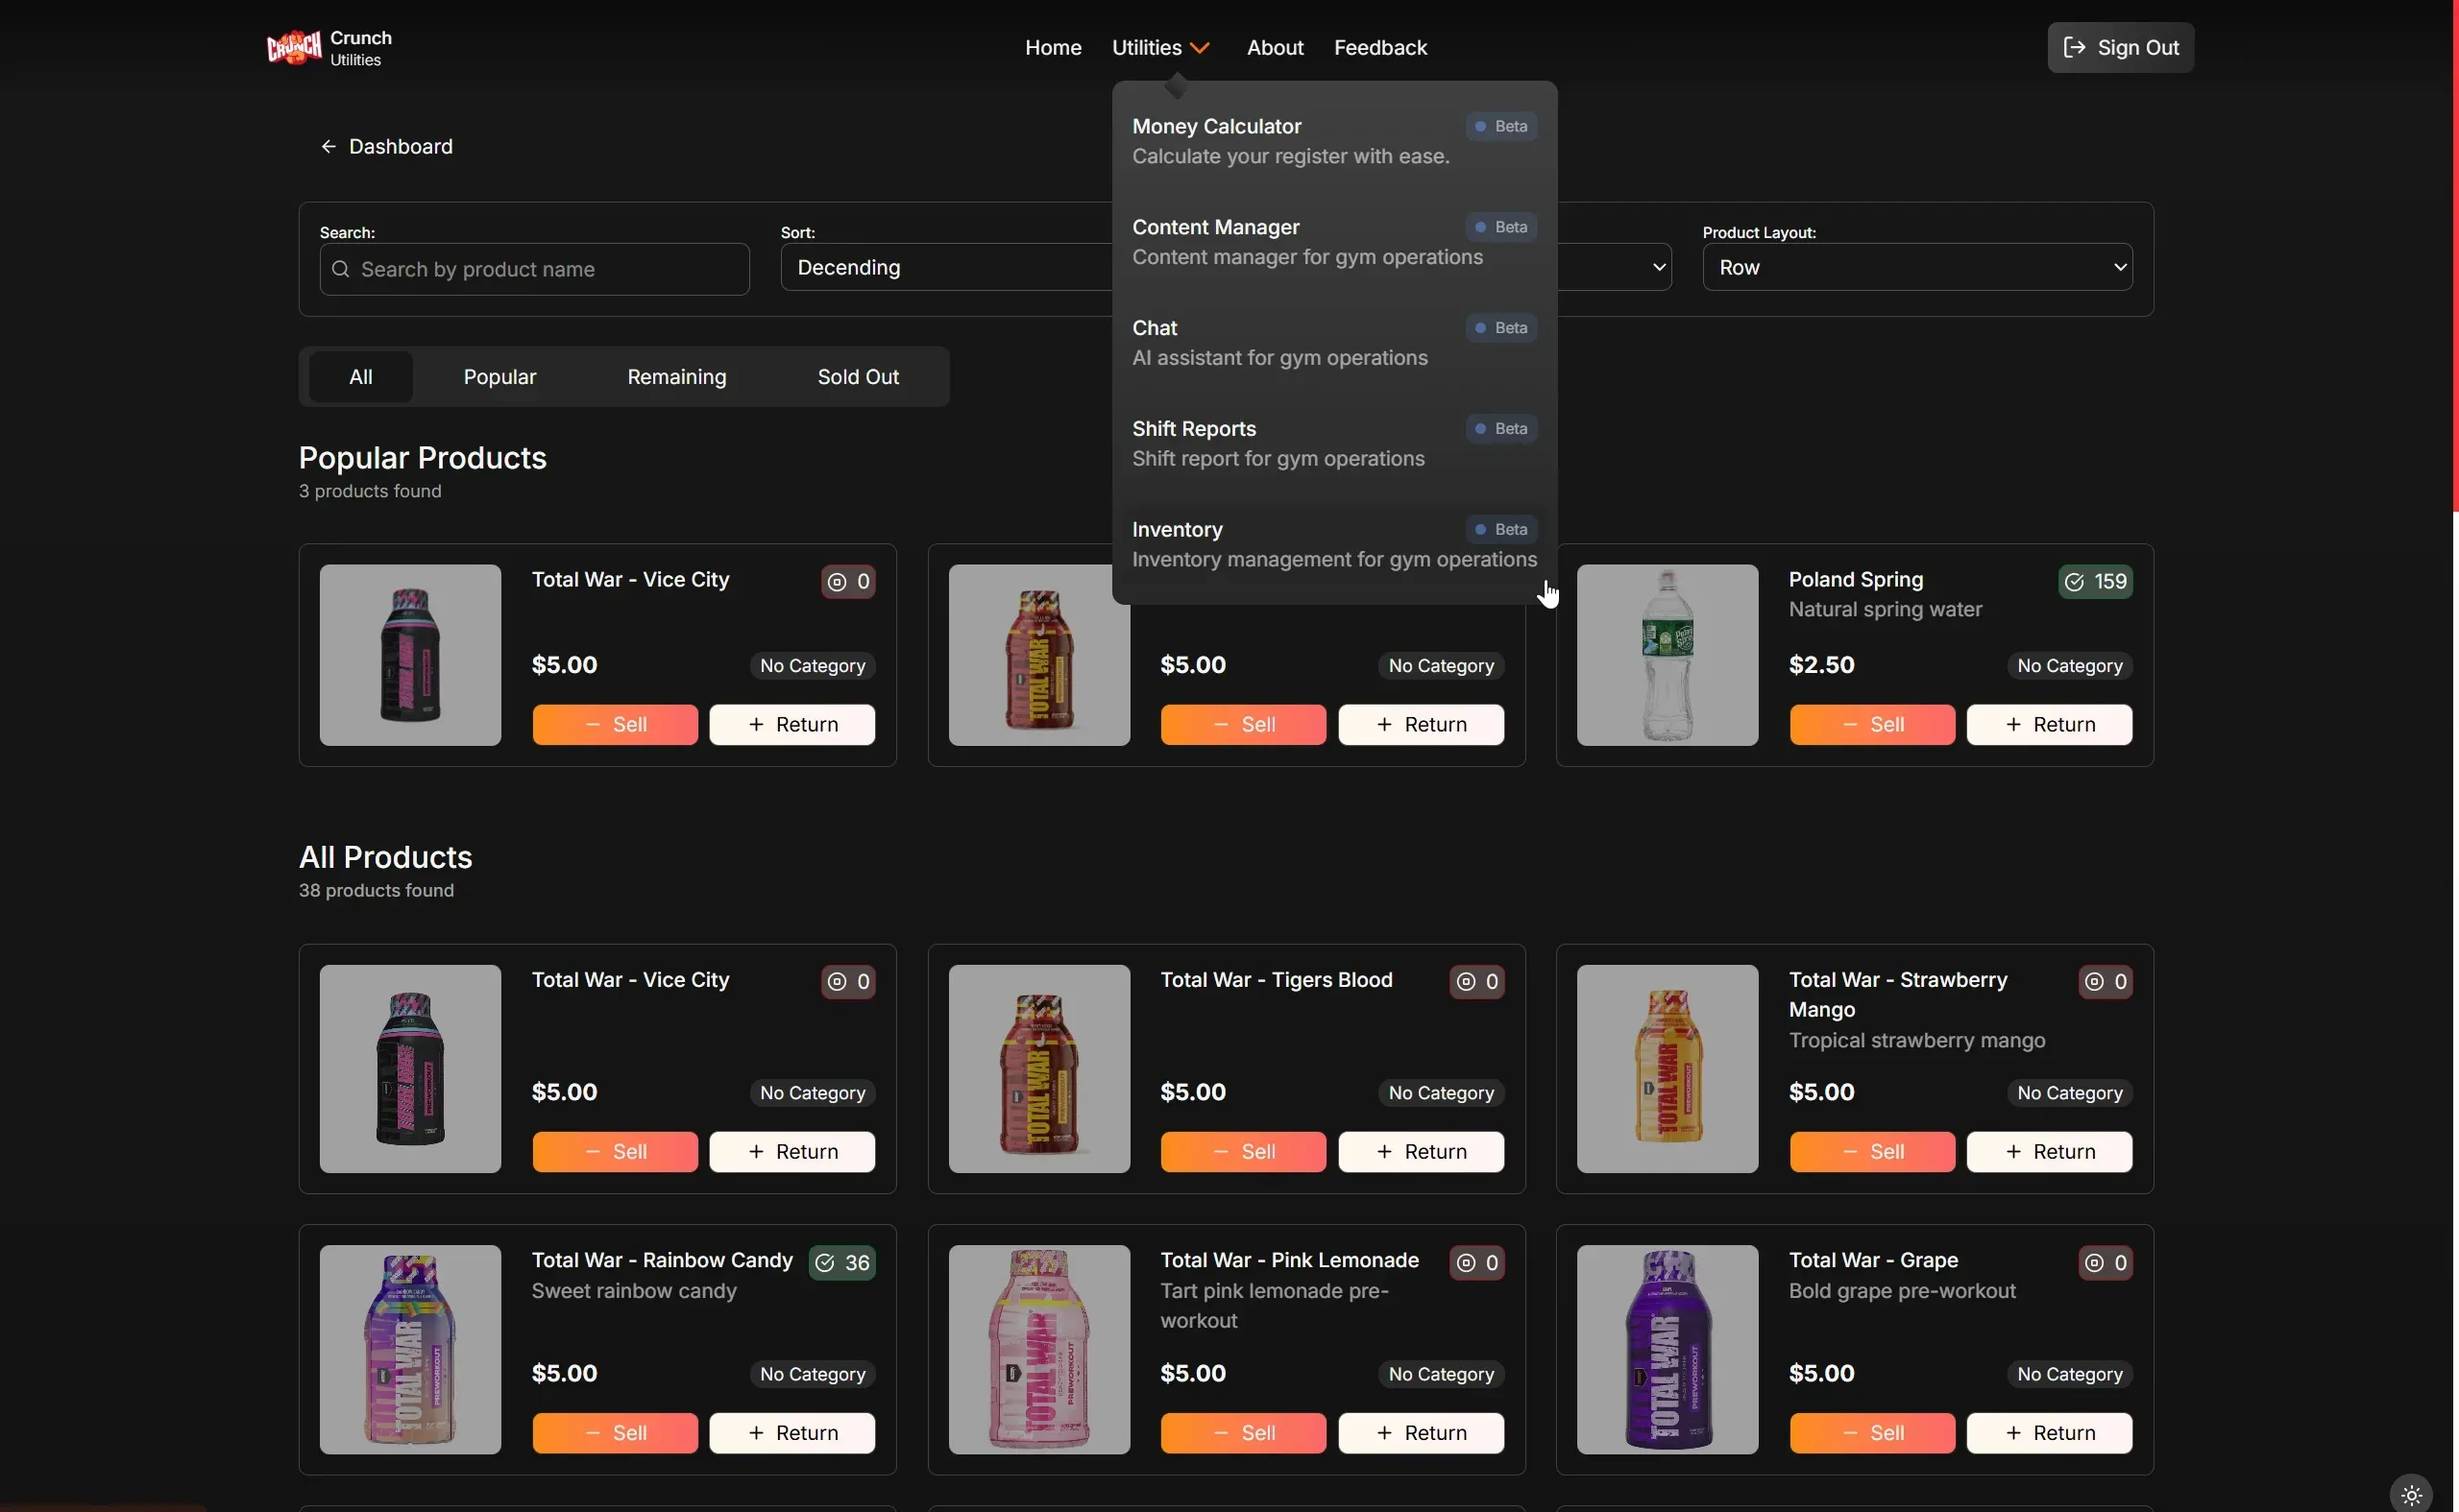2459x1512 pixels.
Task: Open the Product Layout dropdown showing Row
Action: (1917, 267)
